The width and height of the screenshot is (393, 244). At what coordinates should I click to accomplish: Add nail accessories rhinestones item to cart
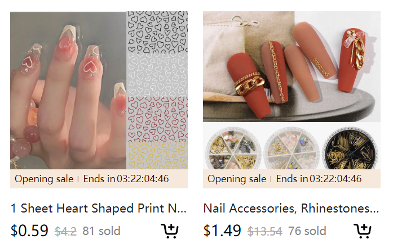click(363, 231)
